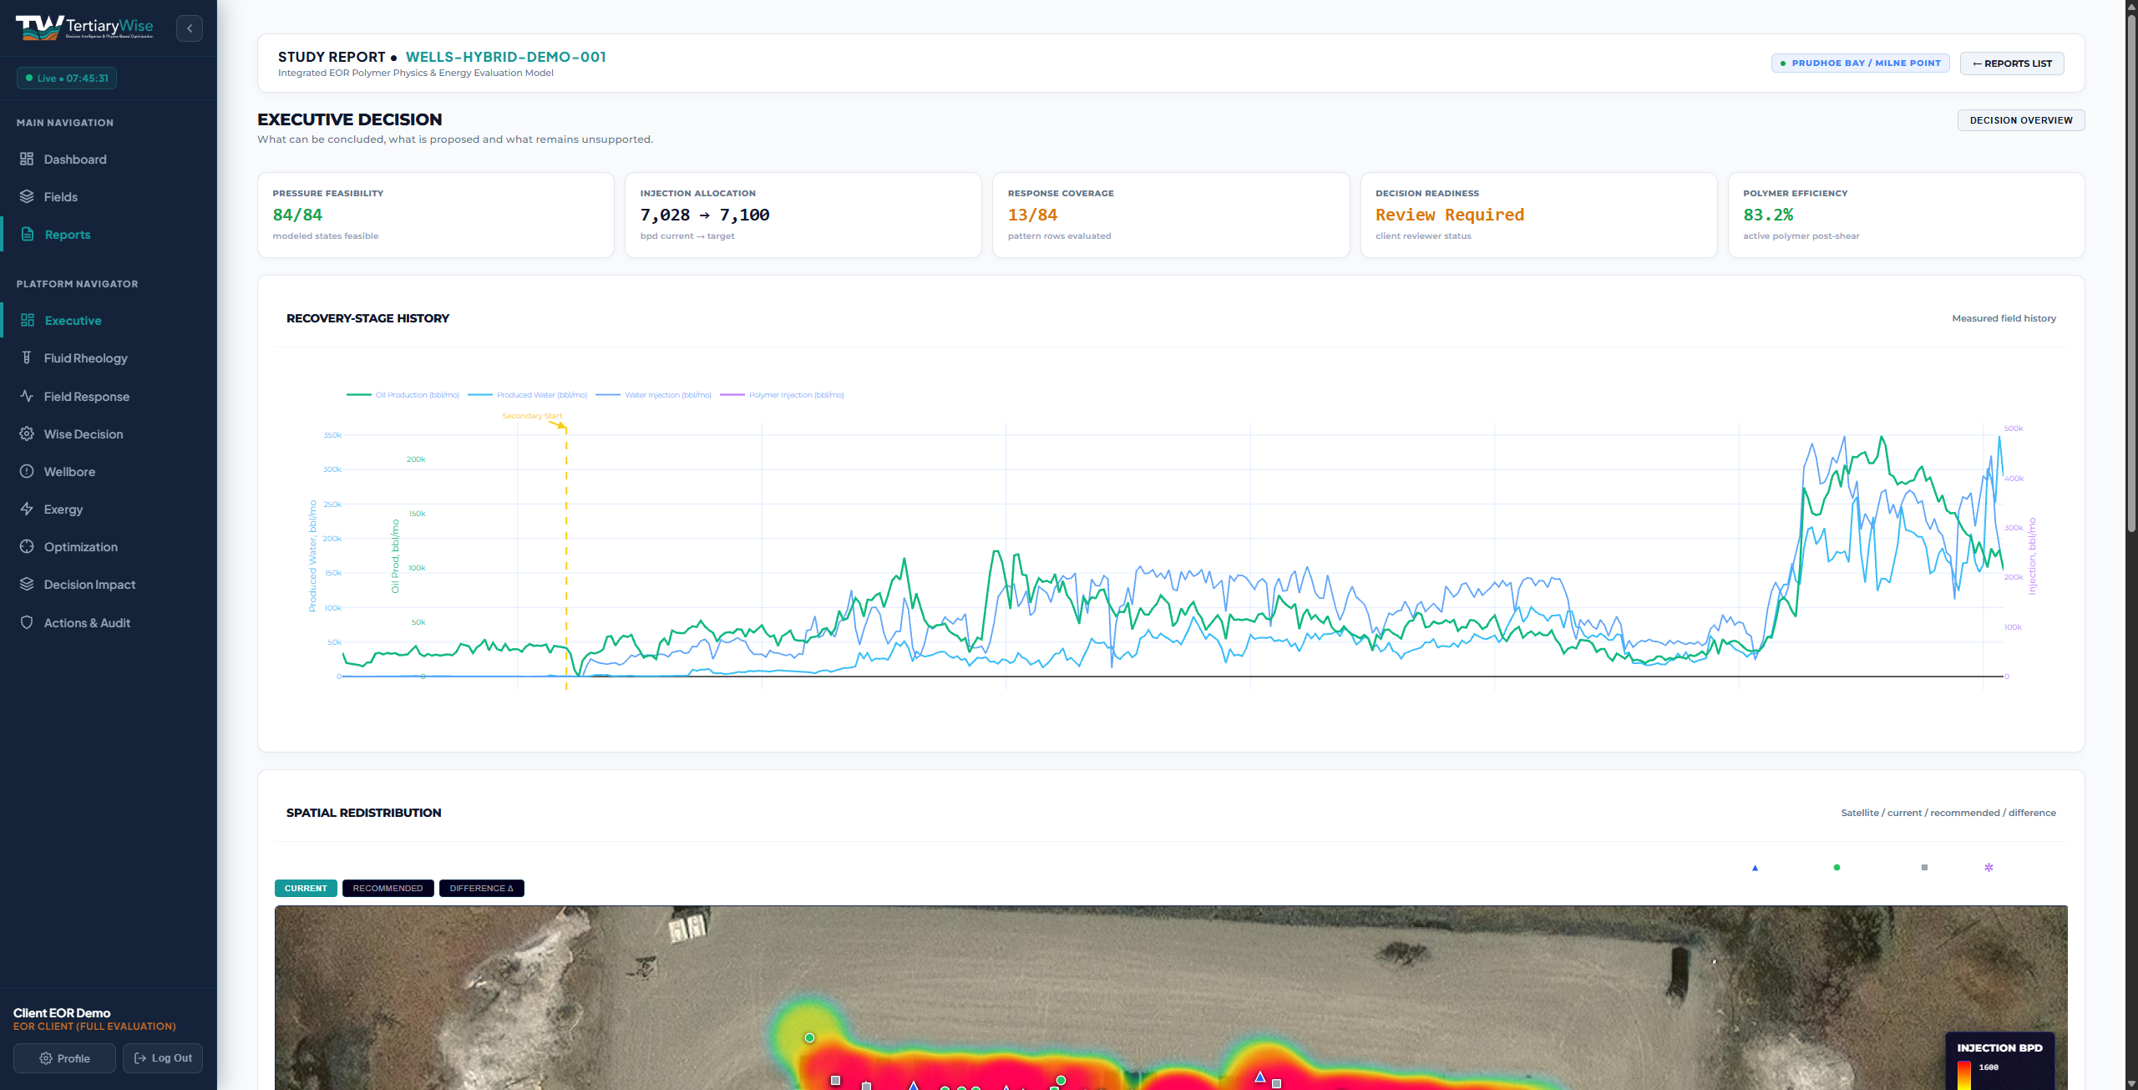Click the Injection BPD legend title
The height and width of the screenshot is (1090, 2138).
pos(1999,1048)
